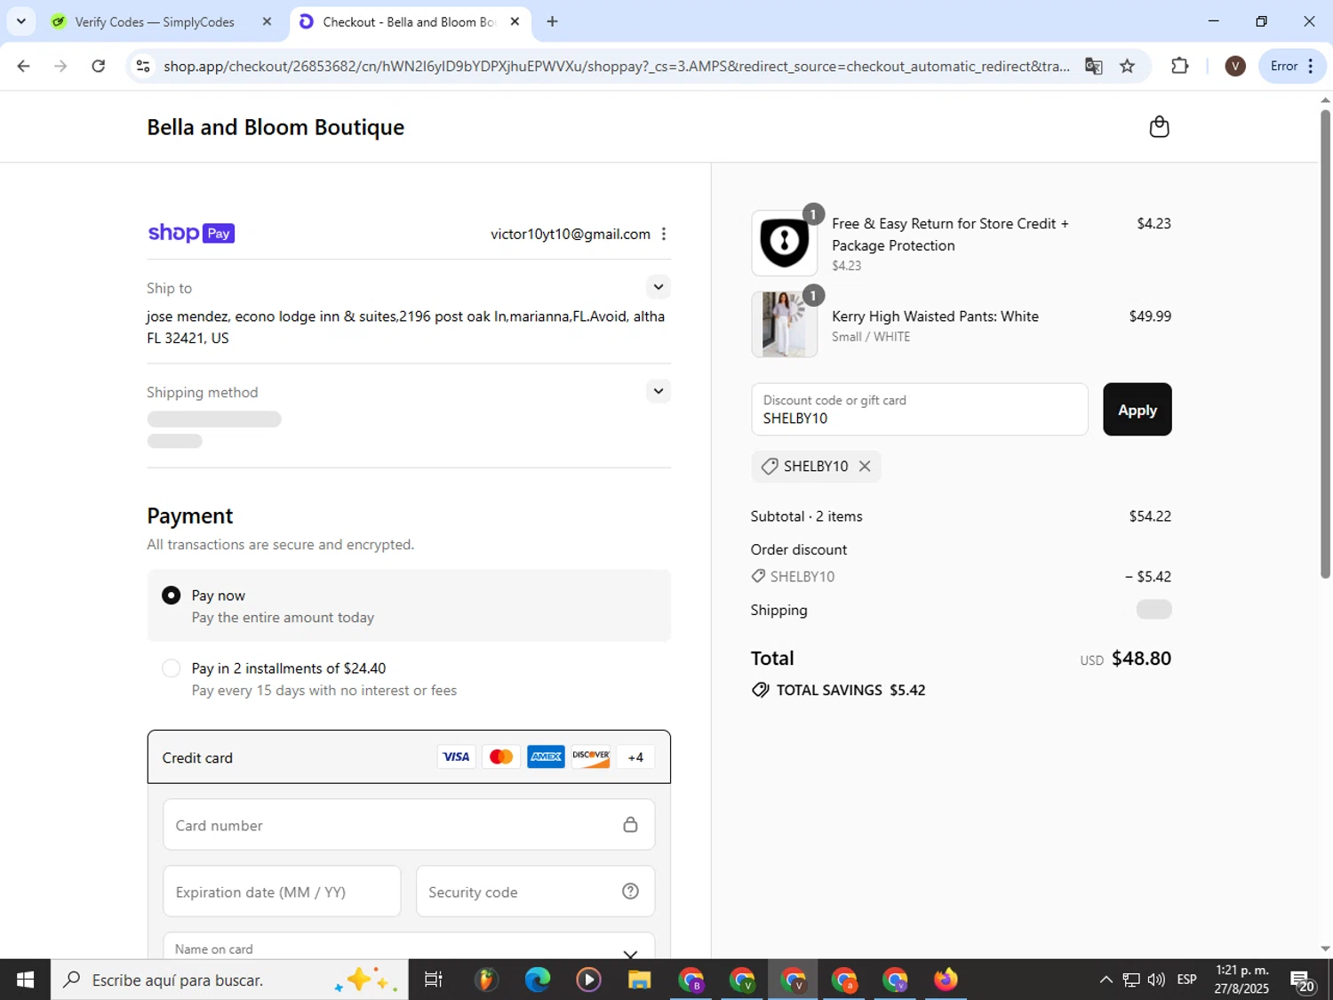Click the TOTAL SAVINGS $5.42 text

tap(850, 690)
